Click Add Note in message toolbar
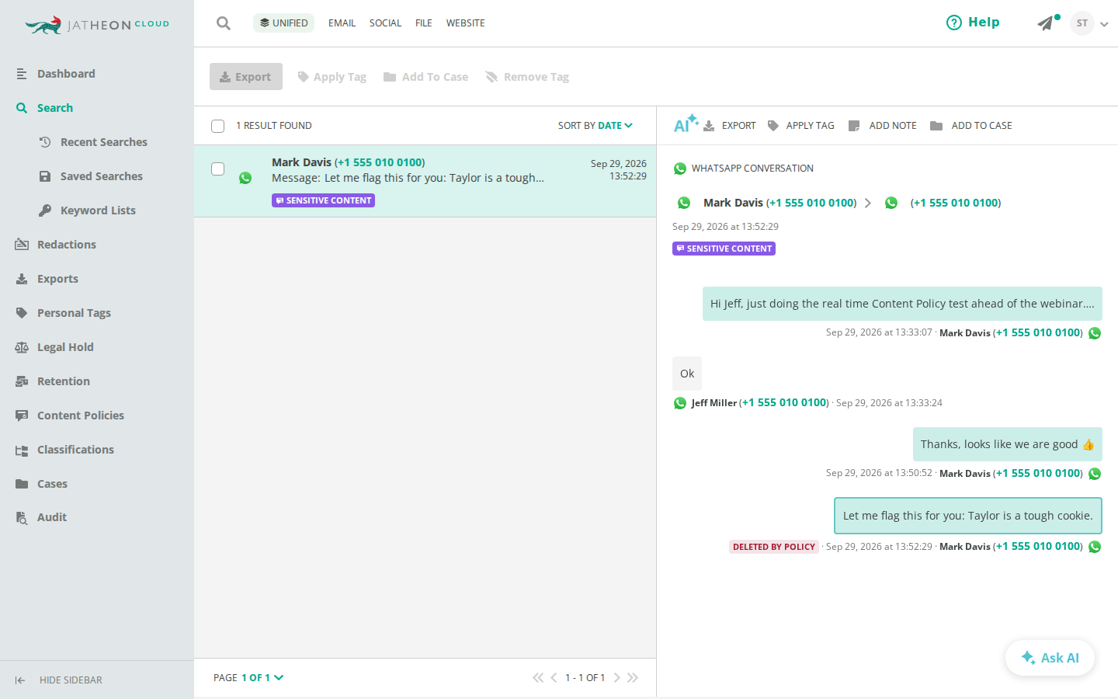Image resolution: width=1118 pixels, height=699 pixels. tap(882, 126)
